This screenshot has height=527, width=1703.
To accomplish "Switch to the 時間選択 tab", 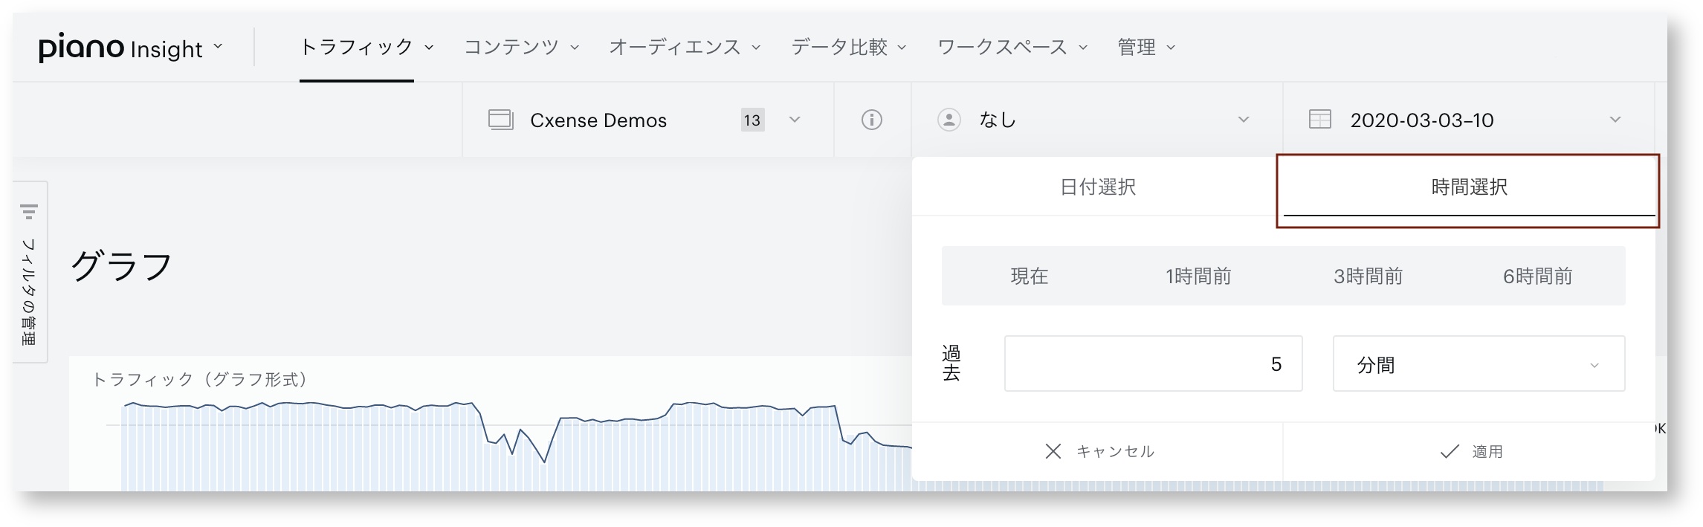I will pyautogui.click(x=1469, y=187).
